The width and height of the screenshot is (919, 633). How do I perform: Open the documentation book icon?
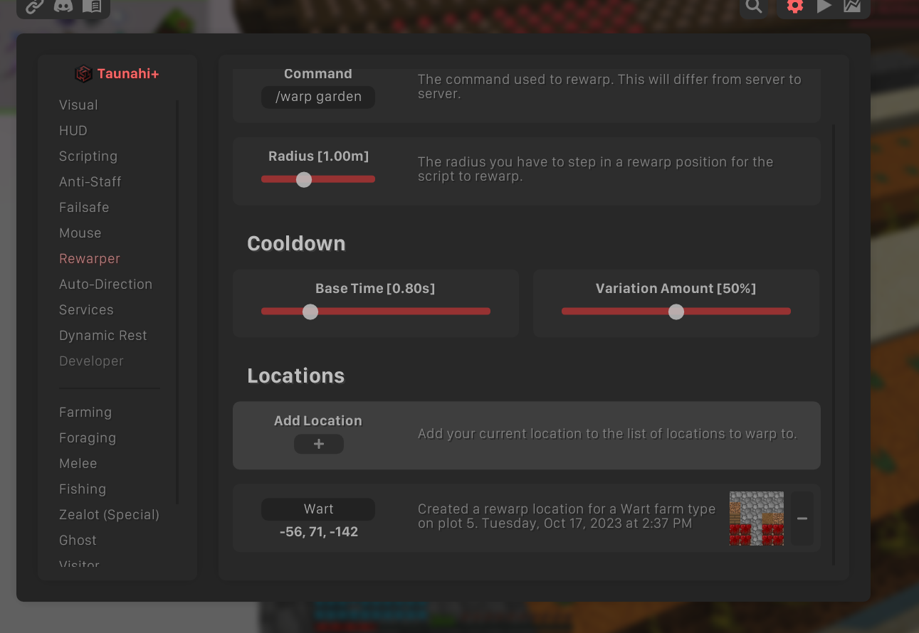pyautogui.click(x=92, y=6)
